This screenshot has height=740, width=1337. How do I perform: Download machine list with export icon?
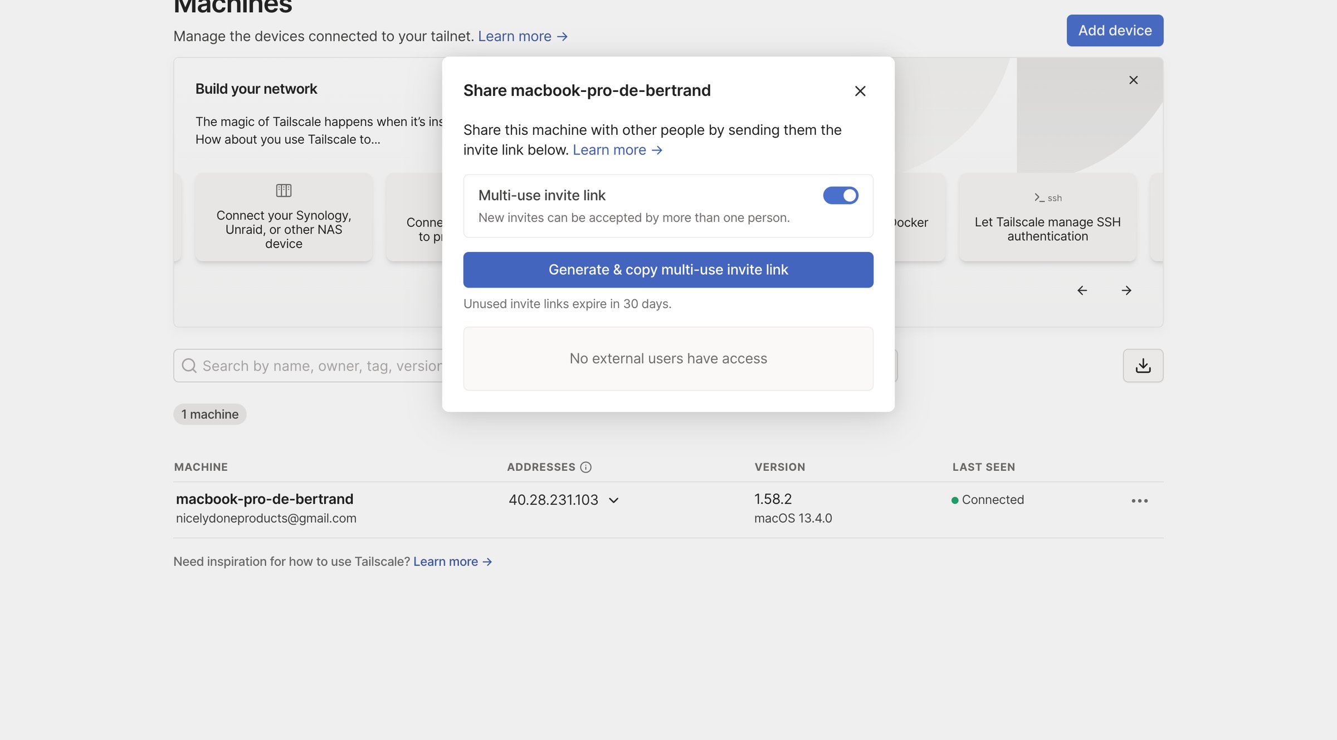point(1143,366)
